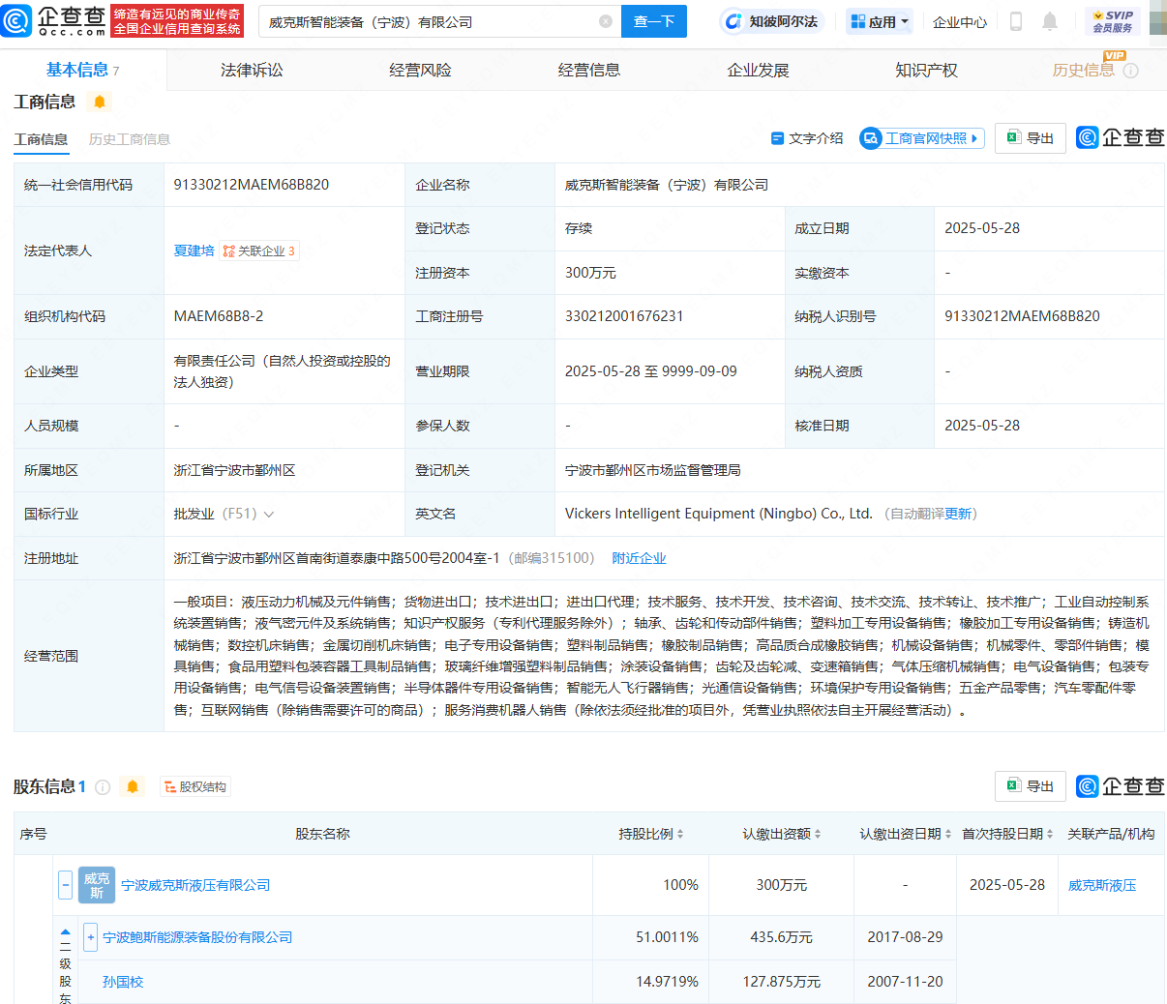
Task: Open SVIP member services badge
Action: (1113, 21)
